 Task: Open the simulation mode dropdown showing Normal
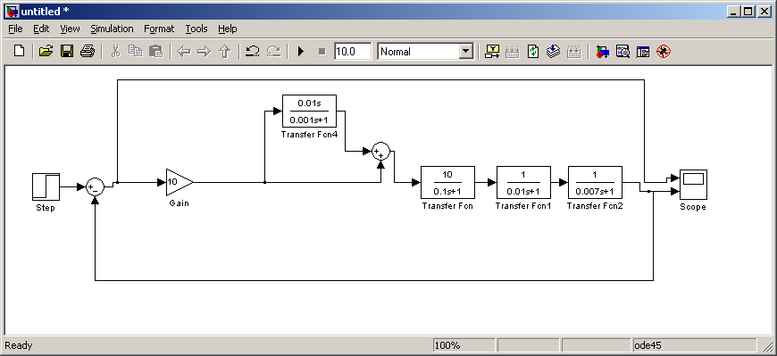(x=426, y=52)
